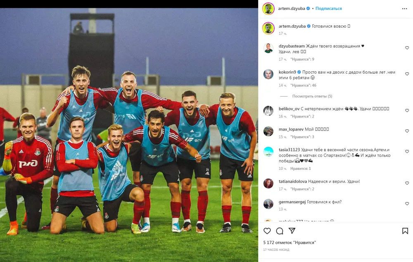Image resolution: width=413 pixels, height=262 pixels.
Task: Like tatianaidolova's comment heart
Action: click(407, 183)
